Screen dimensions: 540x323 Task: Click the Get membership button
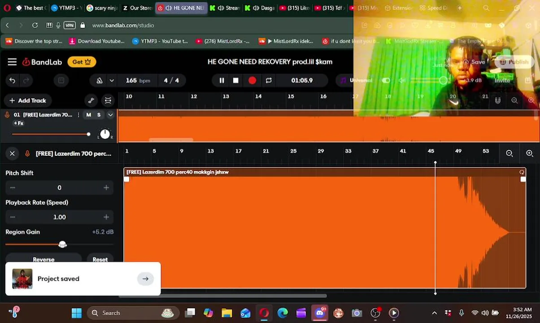click(82, 62)
